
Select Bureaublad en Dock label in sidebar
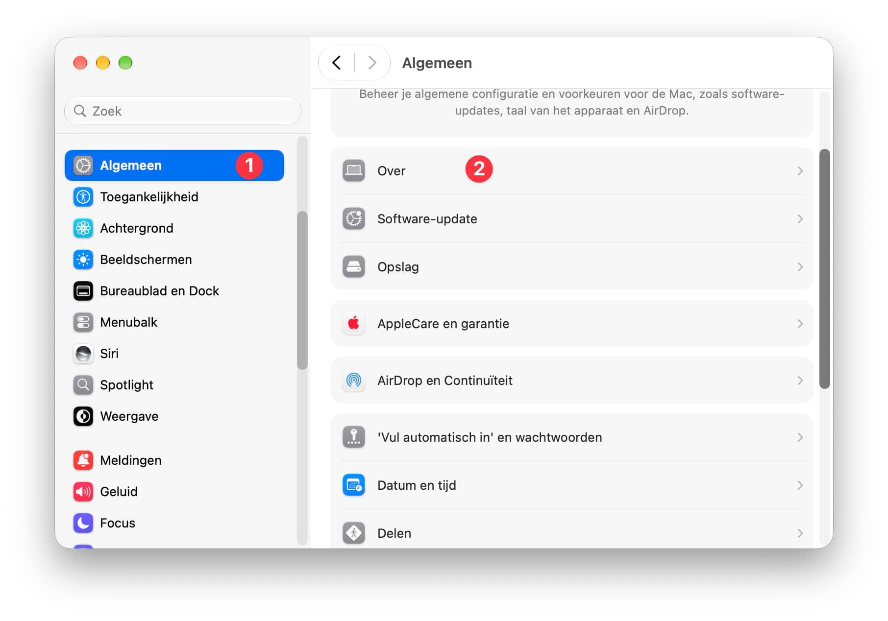pos(160,291)
